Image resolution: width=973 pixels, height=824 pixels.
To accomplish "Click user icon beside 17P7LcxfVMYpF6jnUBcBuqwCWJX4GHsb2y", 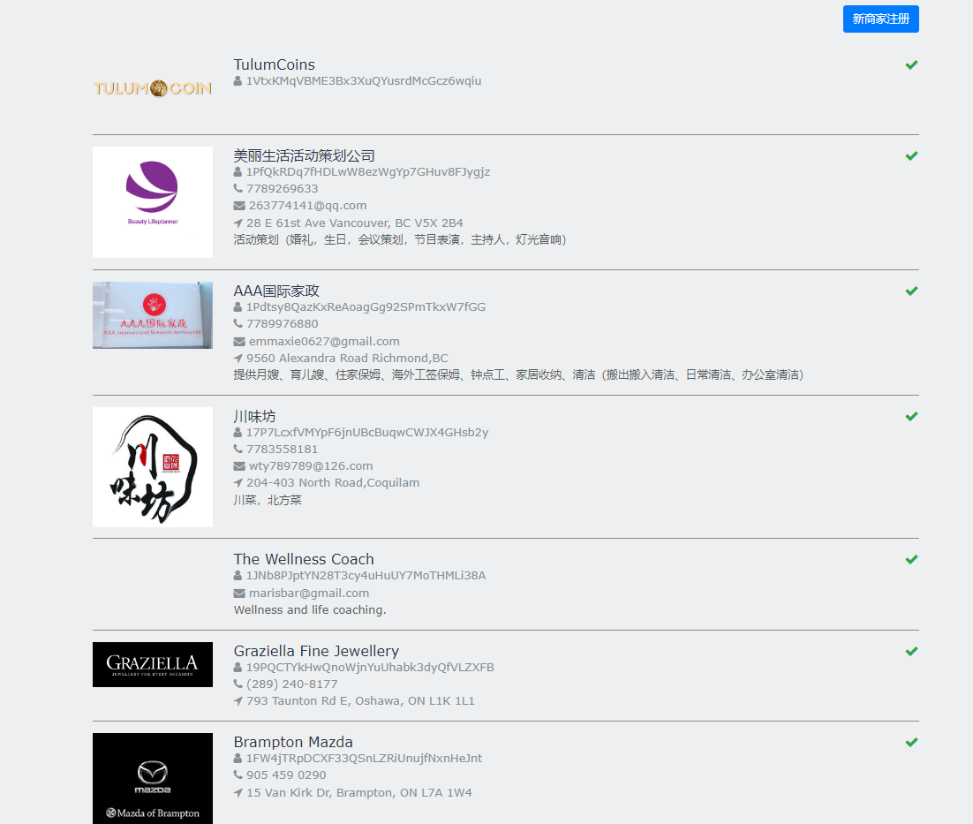I will point(238,433).
